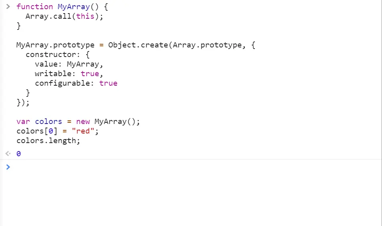
Task: Click the 'MyArray.prototype = Object.create' line
Action: pos(136,45)
